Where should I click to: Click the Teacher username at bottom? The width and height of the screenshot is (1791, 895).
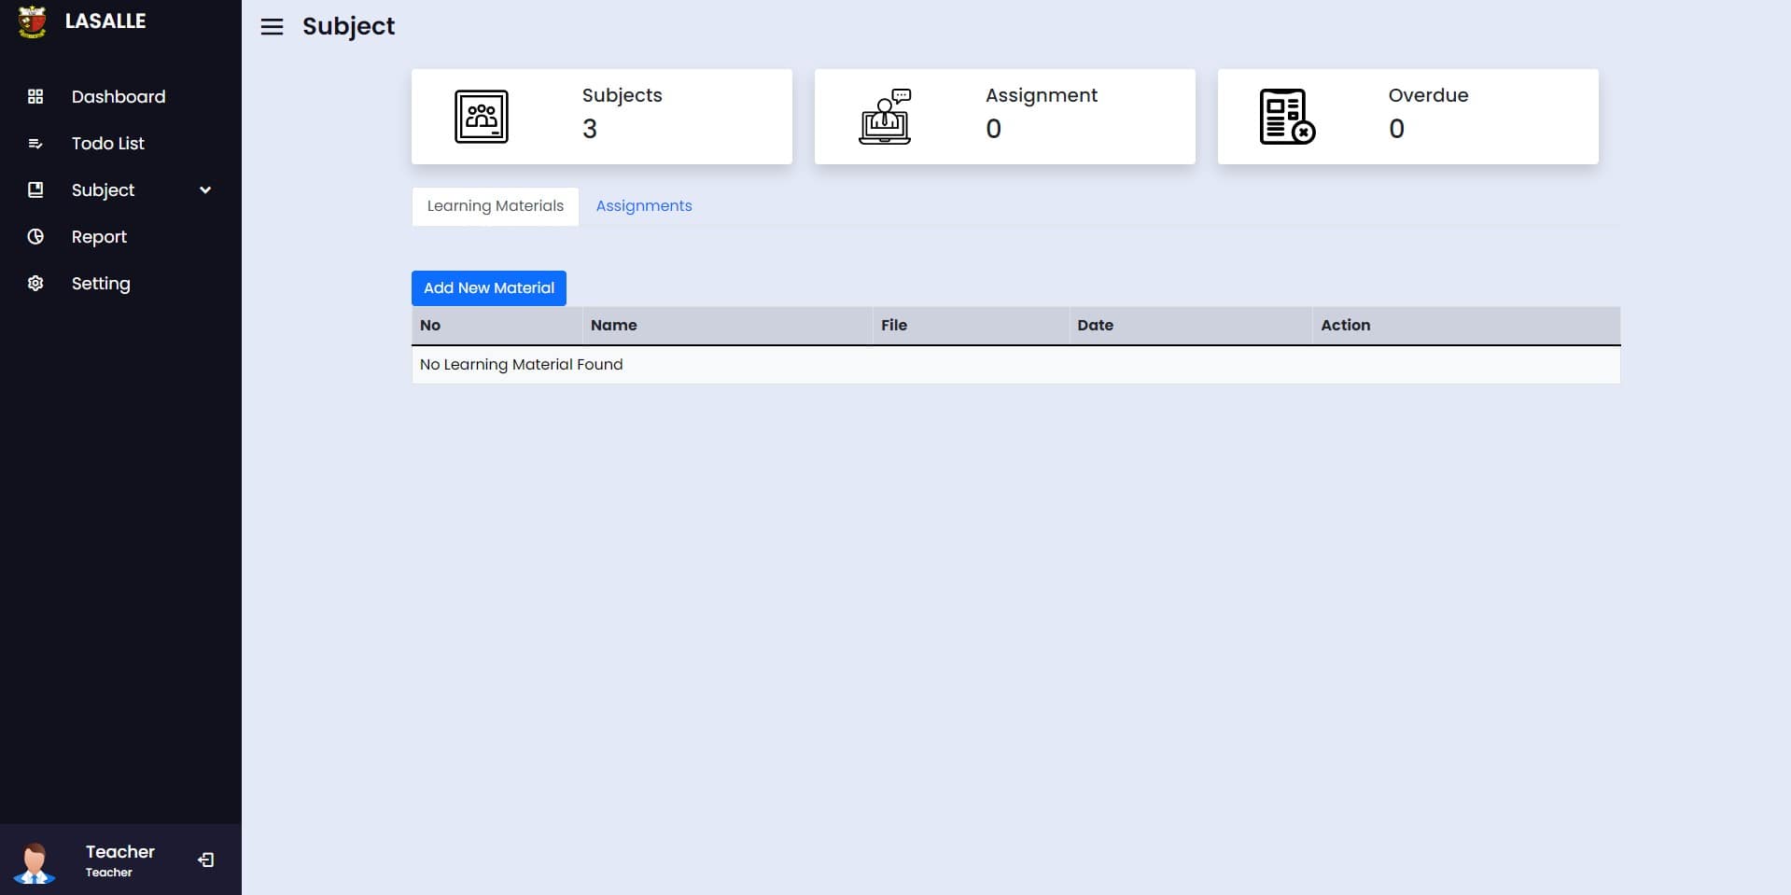point(120,852)
